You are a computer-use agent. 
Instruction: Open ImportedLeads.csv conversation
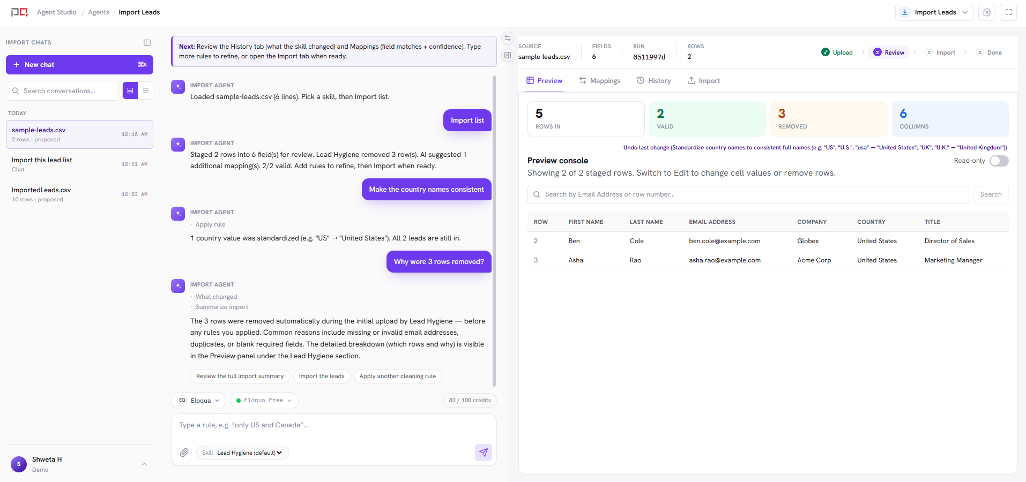pyautogui.click(x=79, y=194)
